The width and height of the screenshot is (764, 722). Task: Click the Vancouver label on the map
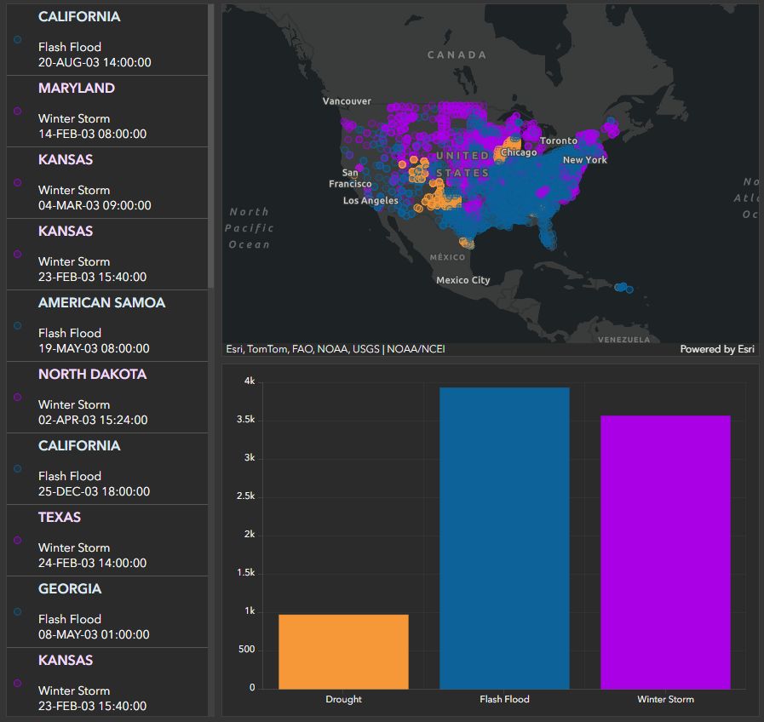[x=347, y=101]
